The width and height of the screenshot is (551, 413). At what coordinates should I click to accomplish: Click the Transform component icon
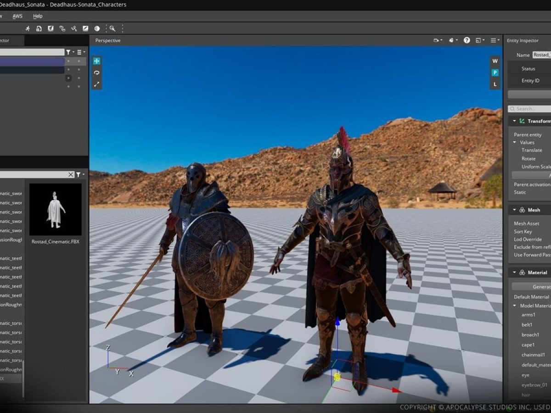click(x=522, y=121)
